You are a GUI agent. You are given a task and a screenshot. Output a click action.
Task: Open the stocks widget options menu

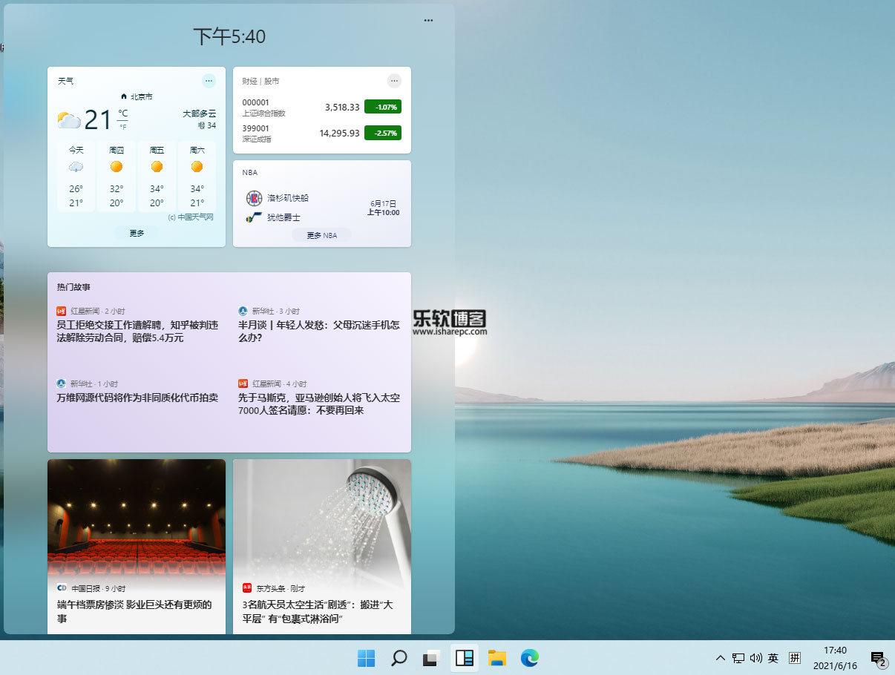(x=394, y=80)
